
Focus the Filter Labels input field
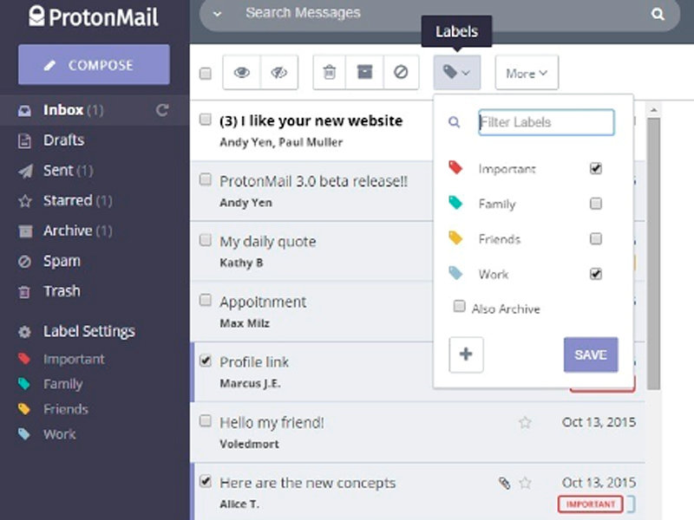pyautogui.click(x=547, y=122)
